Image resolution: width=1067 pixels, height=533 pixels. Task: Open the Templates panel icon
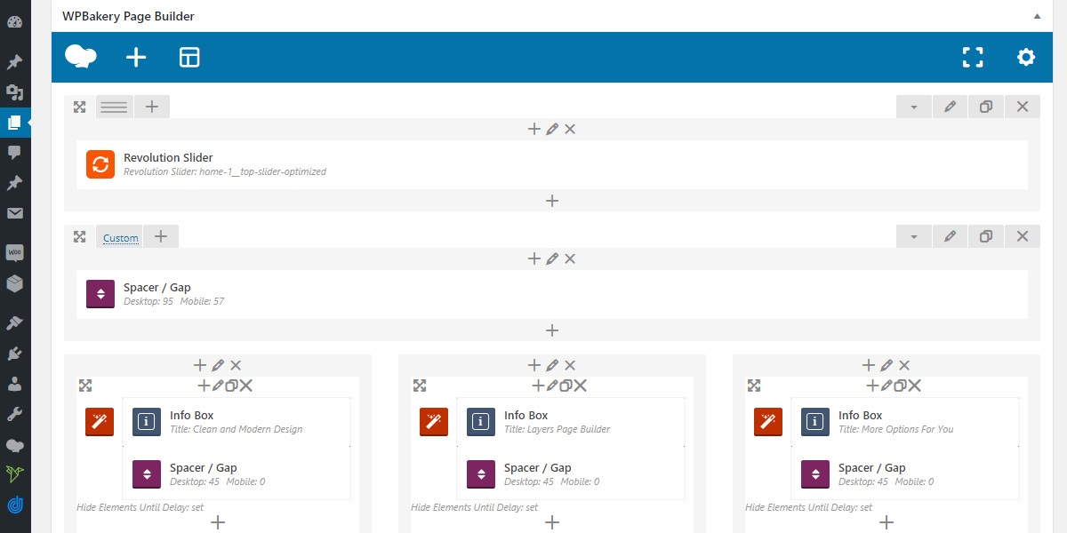pos(189,58)
